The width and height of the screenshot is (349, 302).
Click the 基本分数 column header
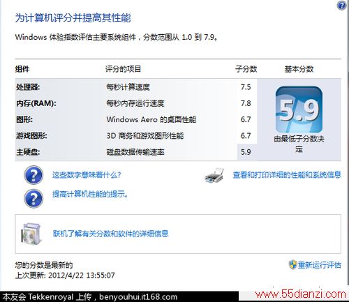click(x=299, y=69)
